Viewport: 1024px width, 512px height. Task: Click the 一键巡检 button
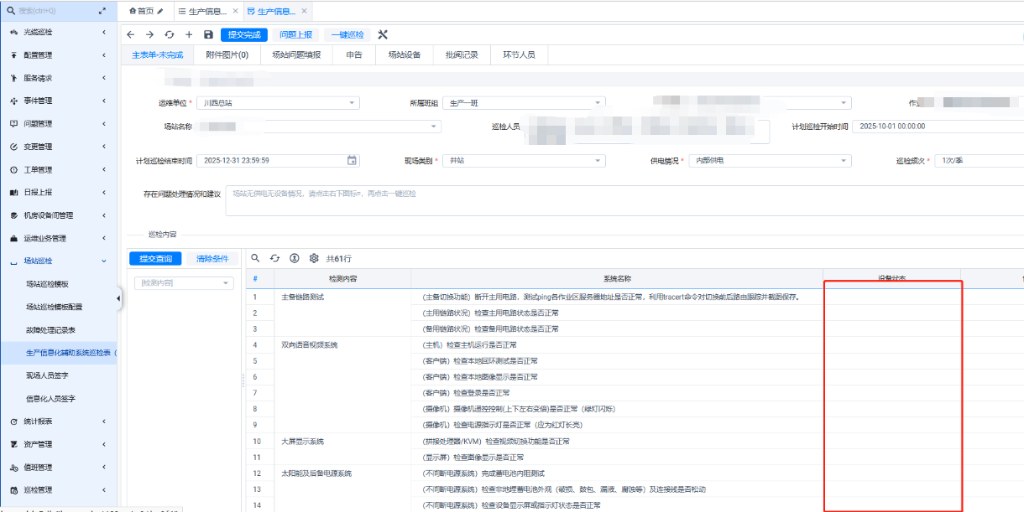[347, 34]
